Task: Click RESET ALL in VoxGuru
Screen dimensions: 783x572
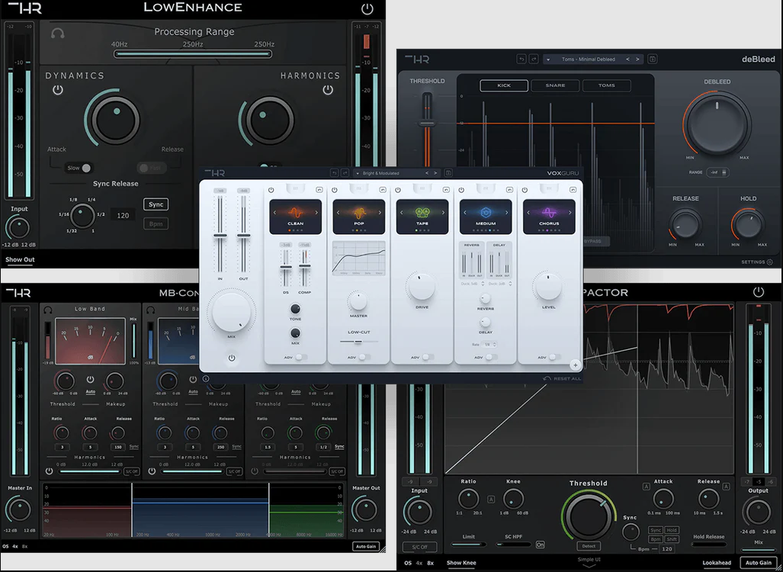Action: pyautogui.click(x=563, y=379)
